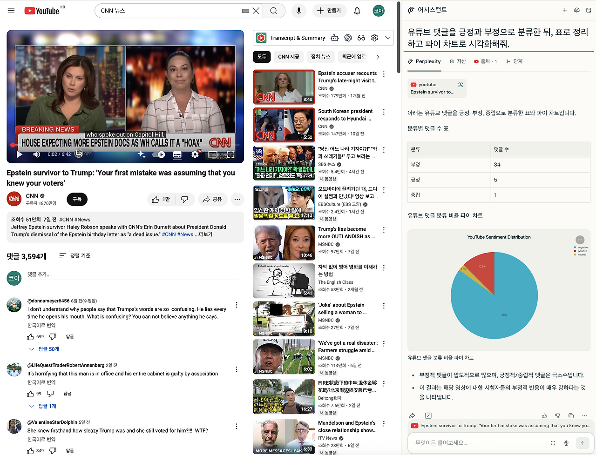
Task: Select the 정치 뉴스 filter chip
Action: pos(320,57)
